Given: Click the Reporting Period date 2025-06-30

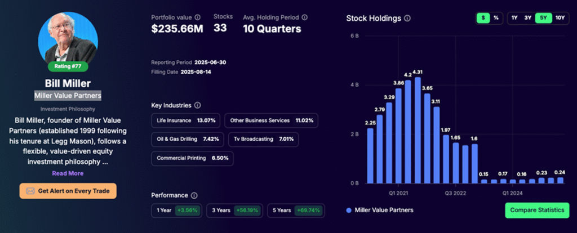Looking at the screenshot, I should click(210, 62).
